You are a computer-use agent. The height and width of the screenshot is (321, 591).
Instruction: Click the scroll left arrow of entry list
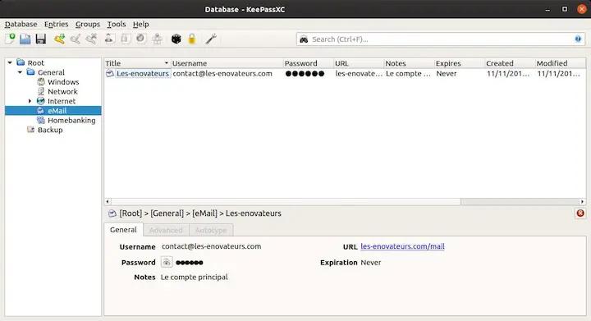click(108, 202)
